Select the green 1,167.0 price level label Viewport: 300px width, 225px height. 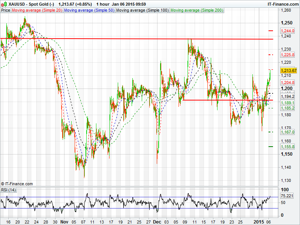[x=287, y=132]
